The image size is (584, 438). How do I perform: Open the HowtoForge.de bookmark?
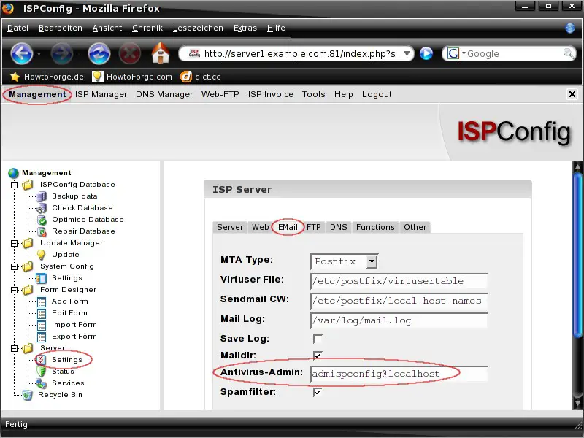point(47,77)
